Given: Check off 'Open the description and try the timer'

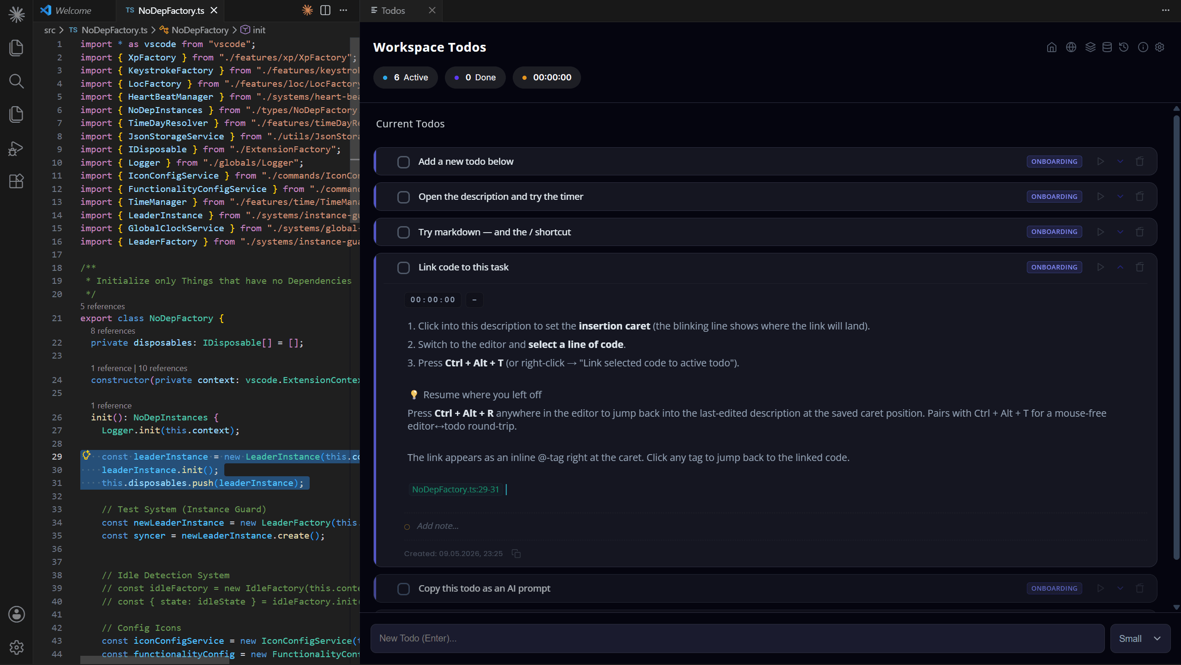Looking at the screenshot, I should pos(403,197).
